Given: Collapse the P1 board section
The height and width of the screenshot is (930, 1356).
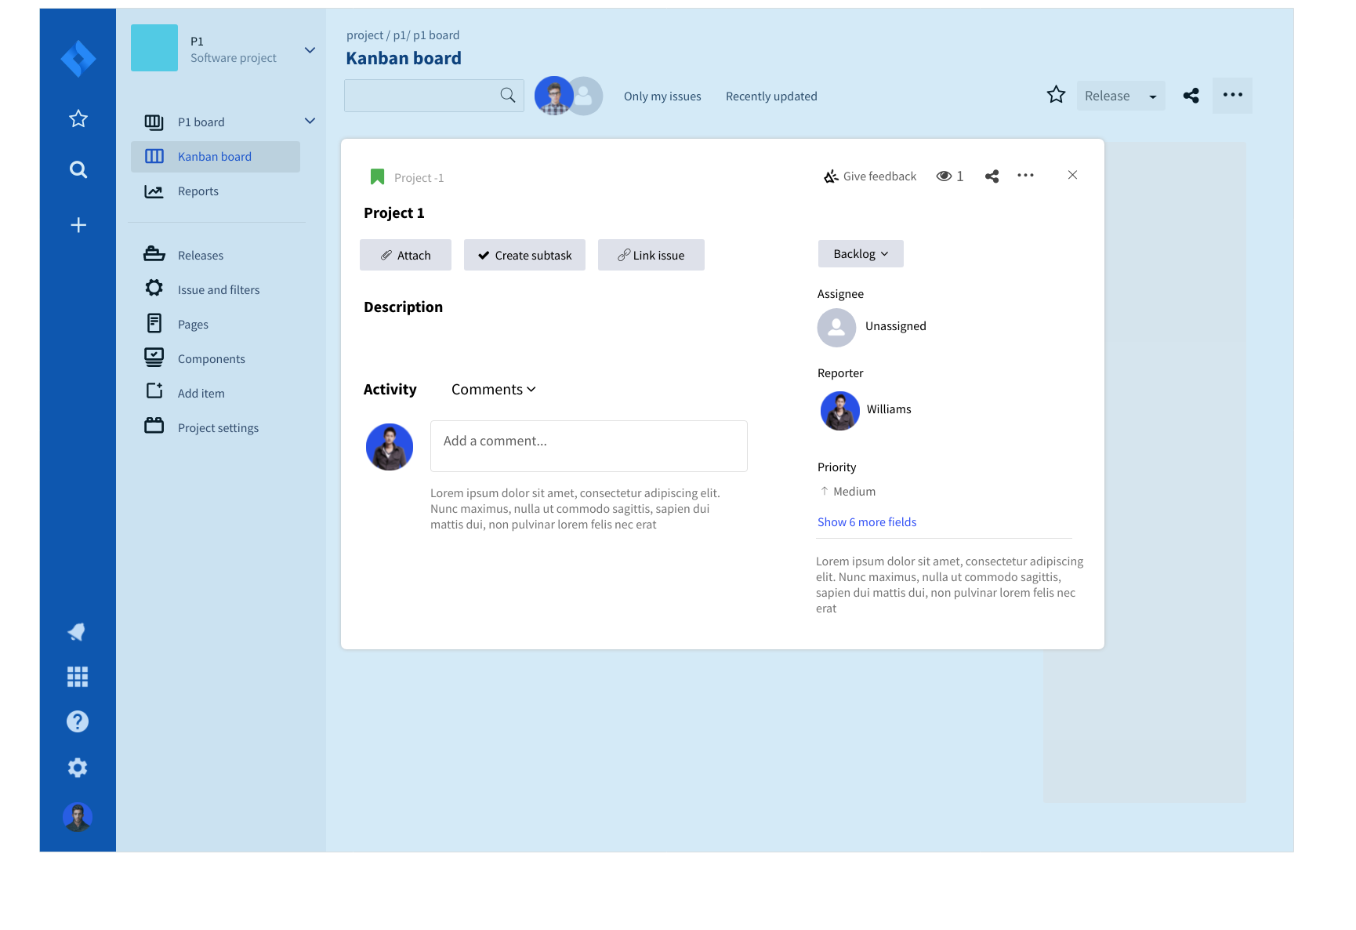Looking at the screenshot, I should coord(310,121).
